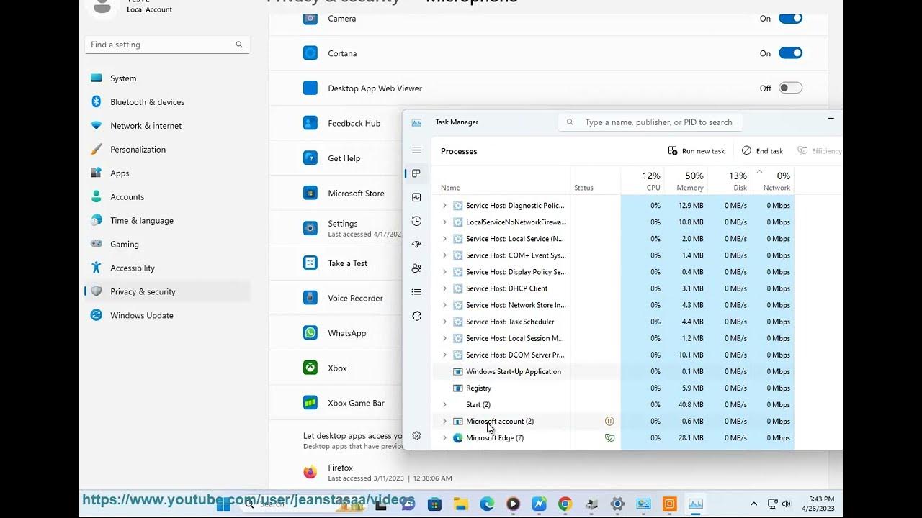Sort processes by Memory column

(x=686, y=181)
